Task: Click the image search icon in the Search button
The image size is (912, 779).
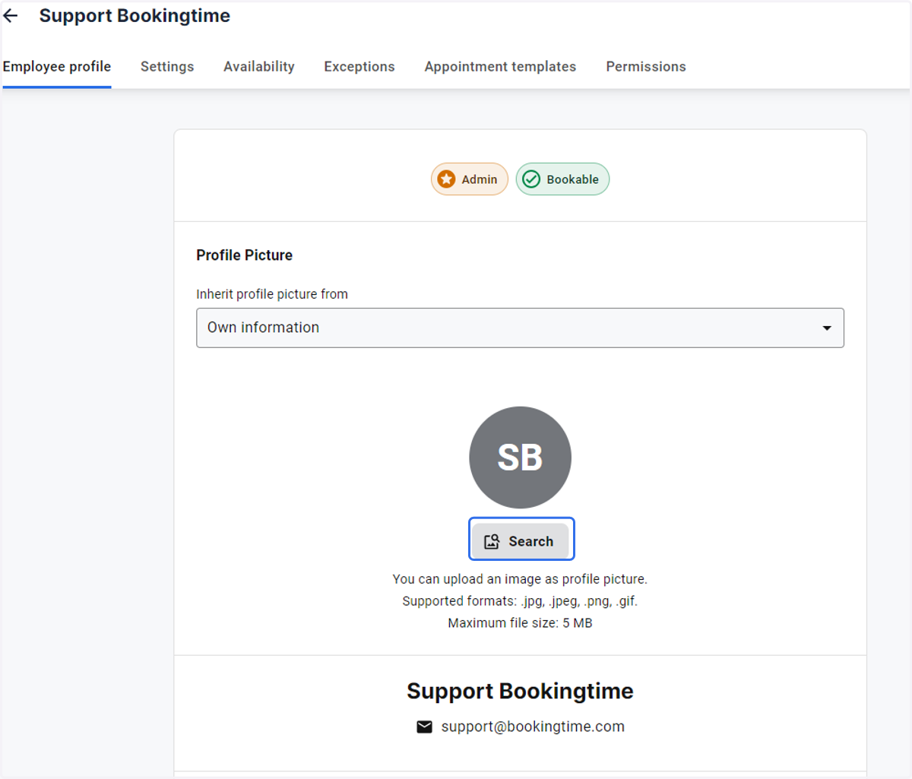Action: point(492,541)
